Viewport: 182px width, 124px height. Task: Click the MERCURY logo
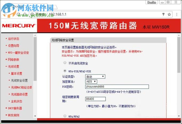(x=19, y=26)
